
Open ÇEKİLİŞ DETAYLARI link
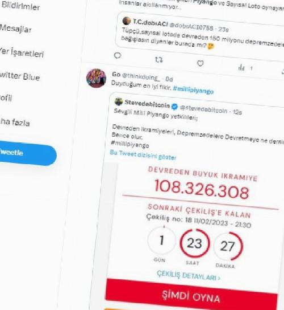188,276
